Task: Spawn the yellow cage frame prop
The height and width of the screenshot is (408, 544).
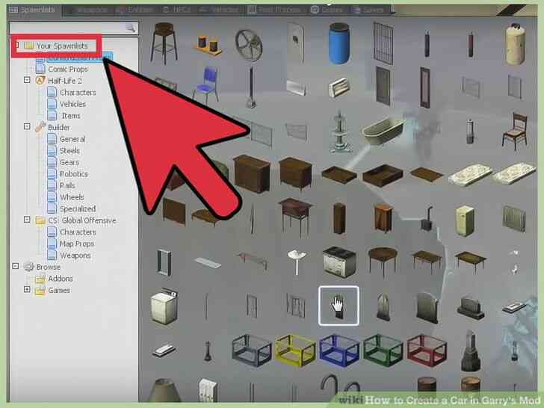Action: pos(295,350)
